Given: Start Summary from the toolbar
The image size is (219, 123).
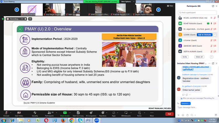Looking at the screenshot, I should [78, 114].
